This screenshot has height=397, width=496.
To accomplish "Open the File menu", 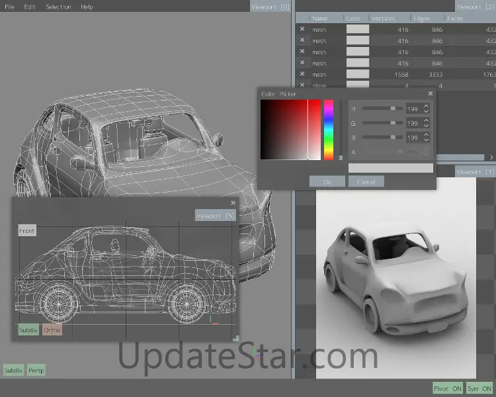I will pyautogui.click(x=9, y=7).
